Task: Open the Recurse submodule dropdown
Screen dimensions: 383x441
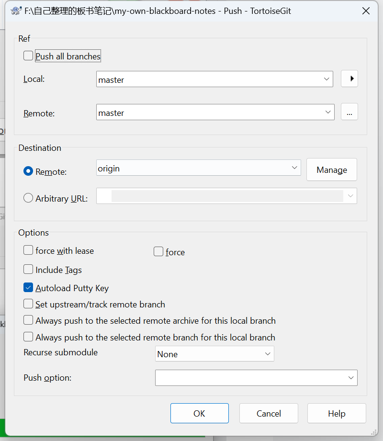Action: point(214,353)
